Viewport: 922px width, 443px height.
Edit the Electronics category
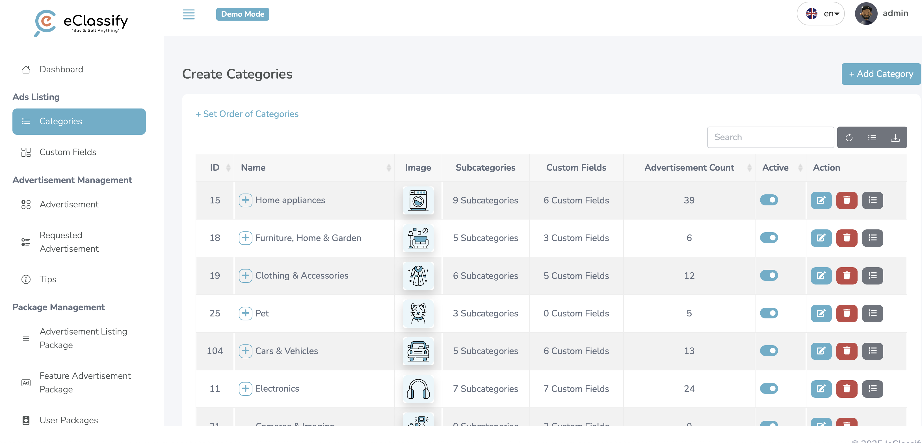pos(821,388)
